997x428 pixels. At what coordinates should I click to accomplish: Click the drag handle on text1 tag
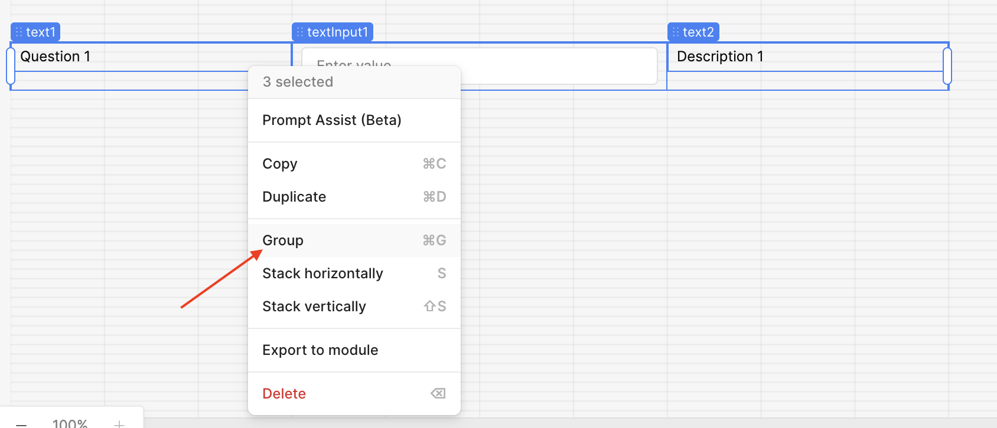pyautogui.click(x=19, y=32)
